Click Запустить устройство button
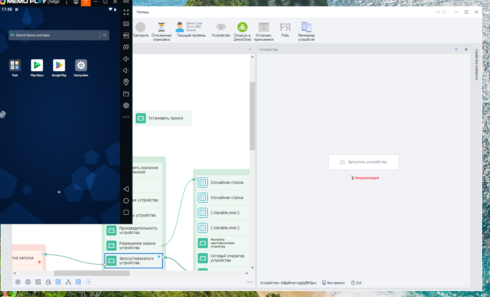This screenshot has height=297, width=490. [363, 162]
